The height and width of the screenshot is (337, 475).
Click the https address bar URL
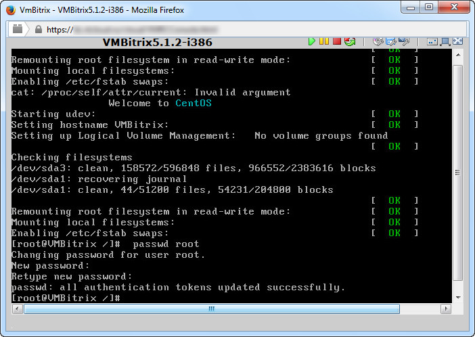(x=132, y=29)
